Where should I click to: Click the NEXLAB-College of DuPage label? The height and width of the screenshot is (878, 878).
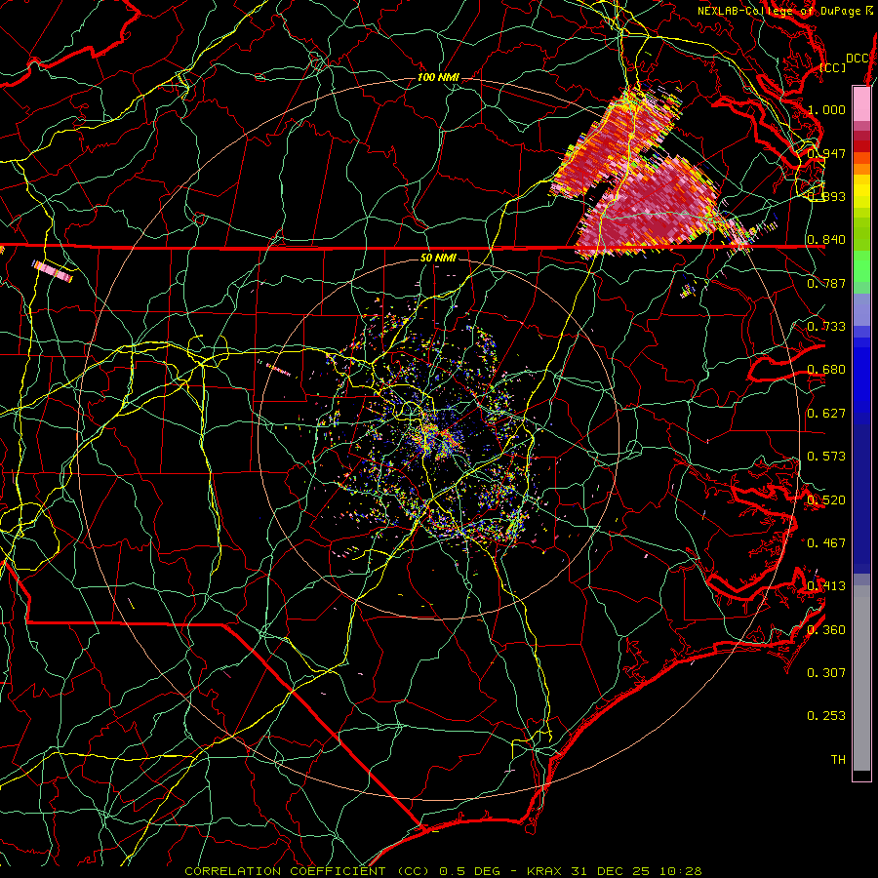tap(780, 11)
